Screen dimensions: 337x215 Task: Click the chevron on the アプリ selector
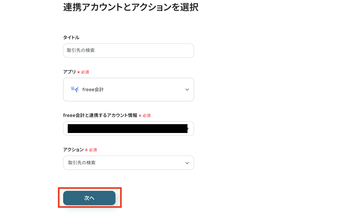(187, 89)
